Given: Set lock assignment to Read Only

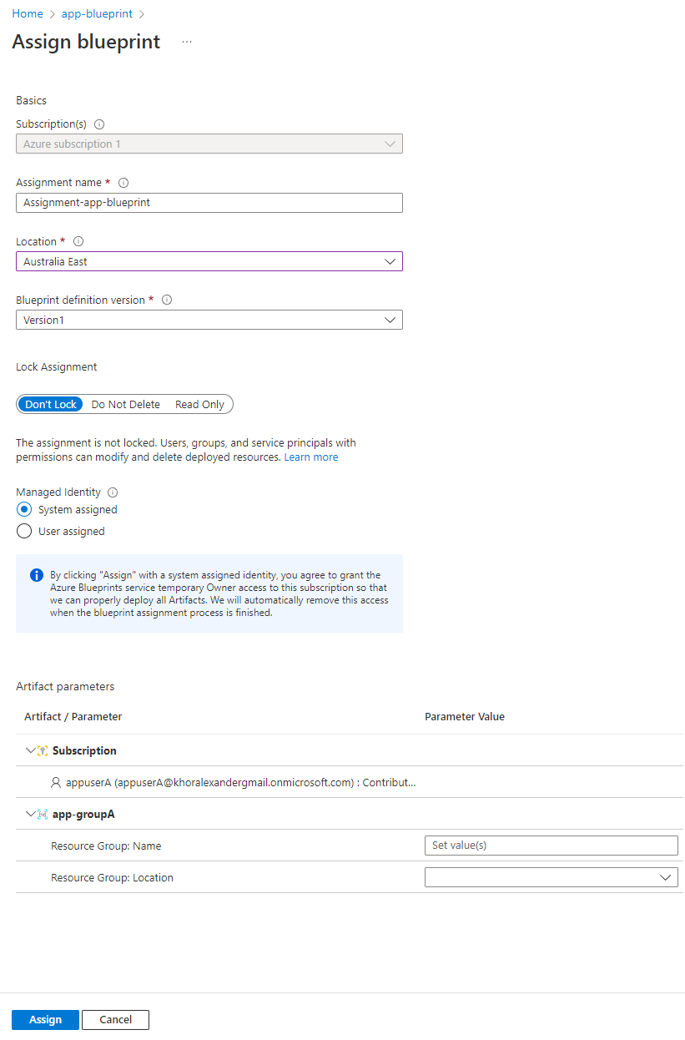Looking at the screenshot, I should tap(199, 404).
